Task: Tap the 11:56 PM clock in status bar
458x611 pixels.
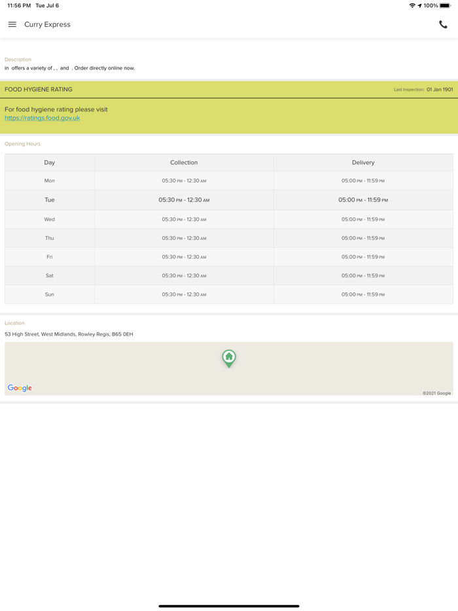Action: (x=19, y=5)
